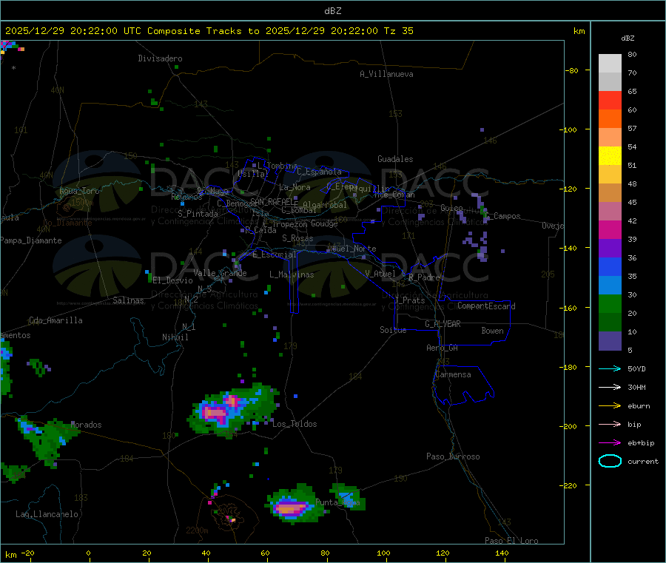Click the S_Pintada map label
666x563 pixels.
198,214
